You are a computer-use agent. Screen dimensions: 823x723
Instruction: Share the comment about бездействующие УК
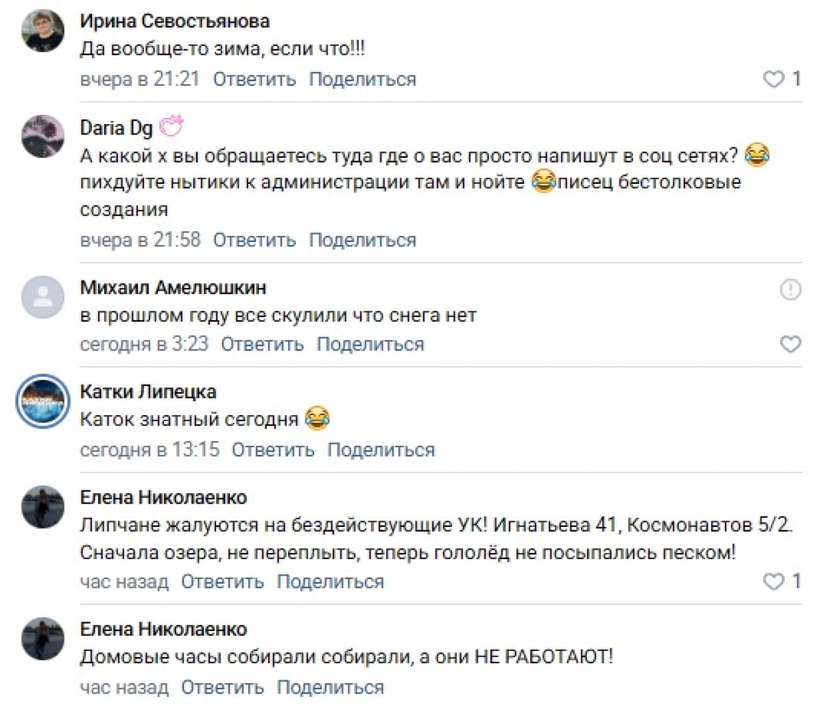point(330,582)
